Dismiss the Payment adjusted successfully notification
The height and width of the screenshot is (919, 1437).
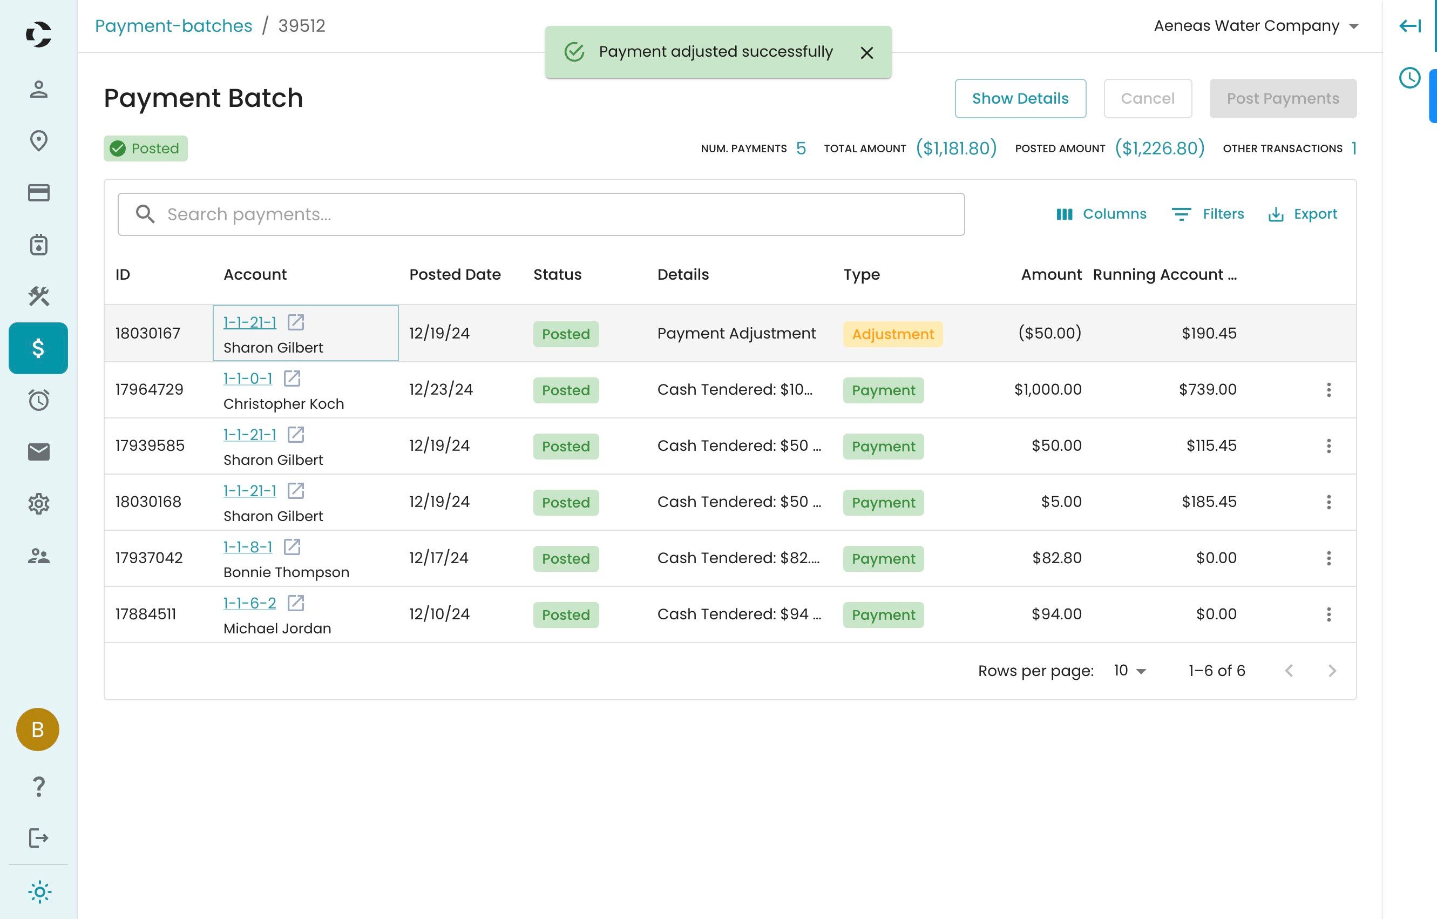pos(866,53)
